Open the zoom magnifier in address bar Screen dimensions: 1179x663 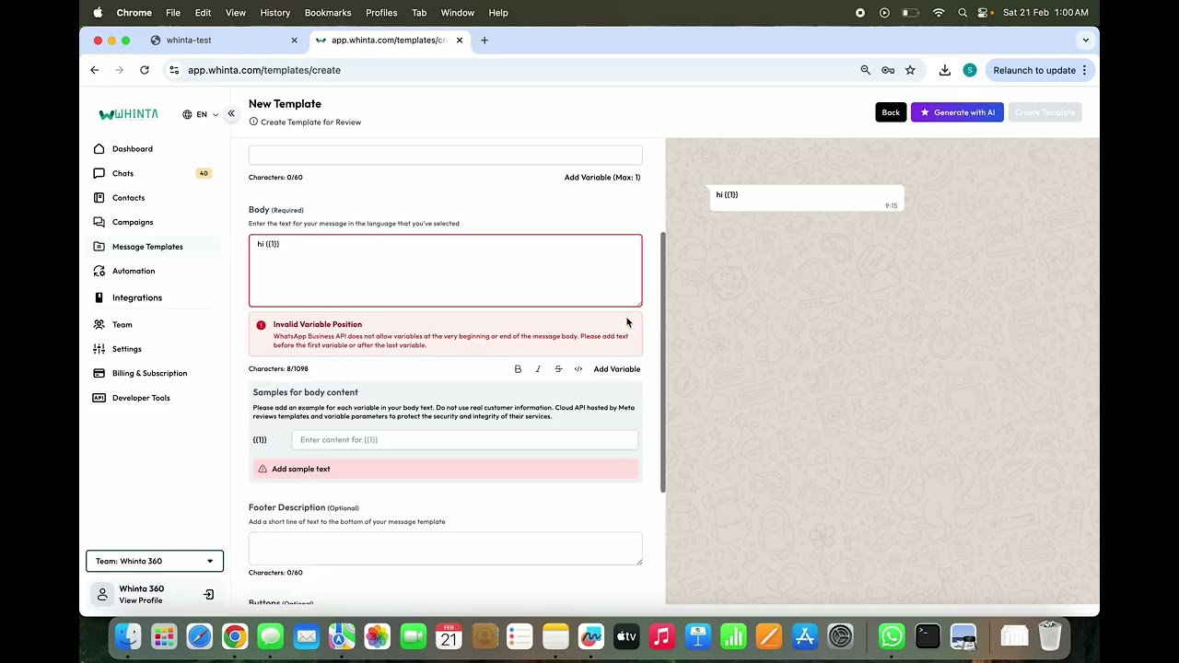(865, 70)
